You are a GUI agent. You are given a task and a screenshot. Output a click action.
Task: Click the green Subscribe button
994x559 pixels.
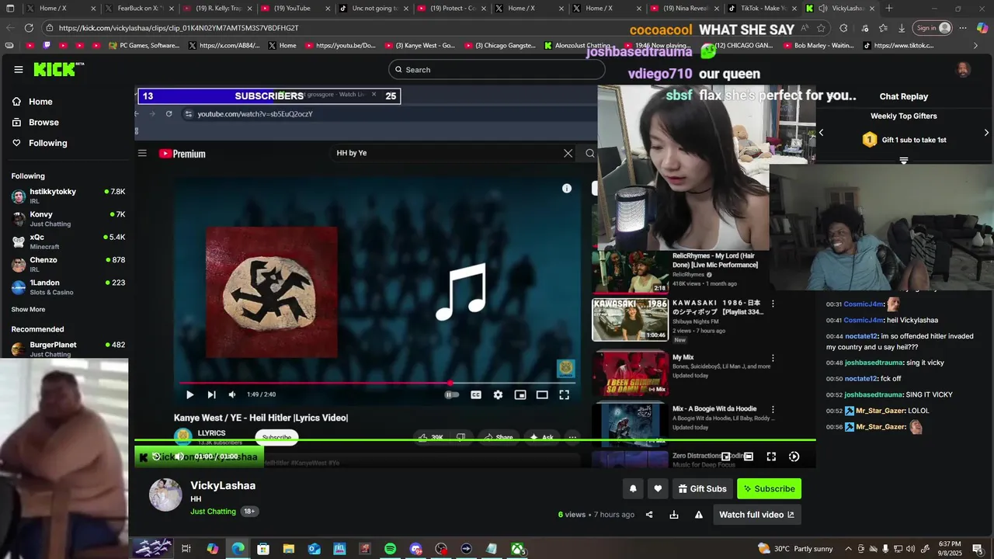769,488
